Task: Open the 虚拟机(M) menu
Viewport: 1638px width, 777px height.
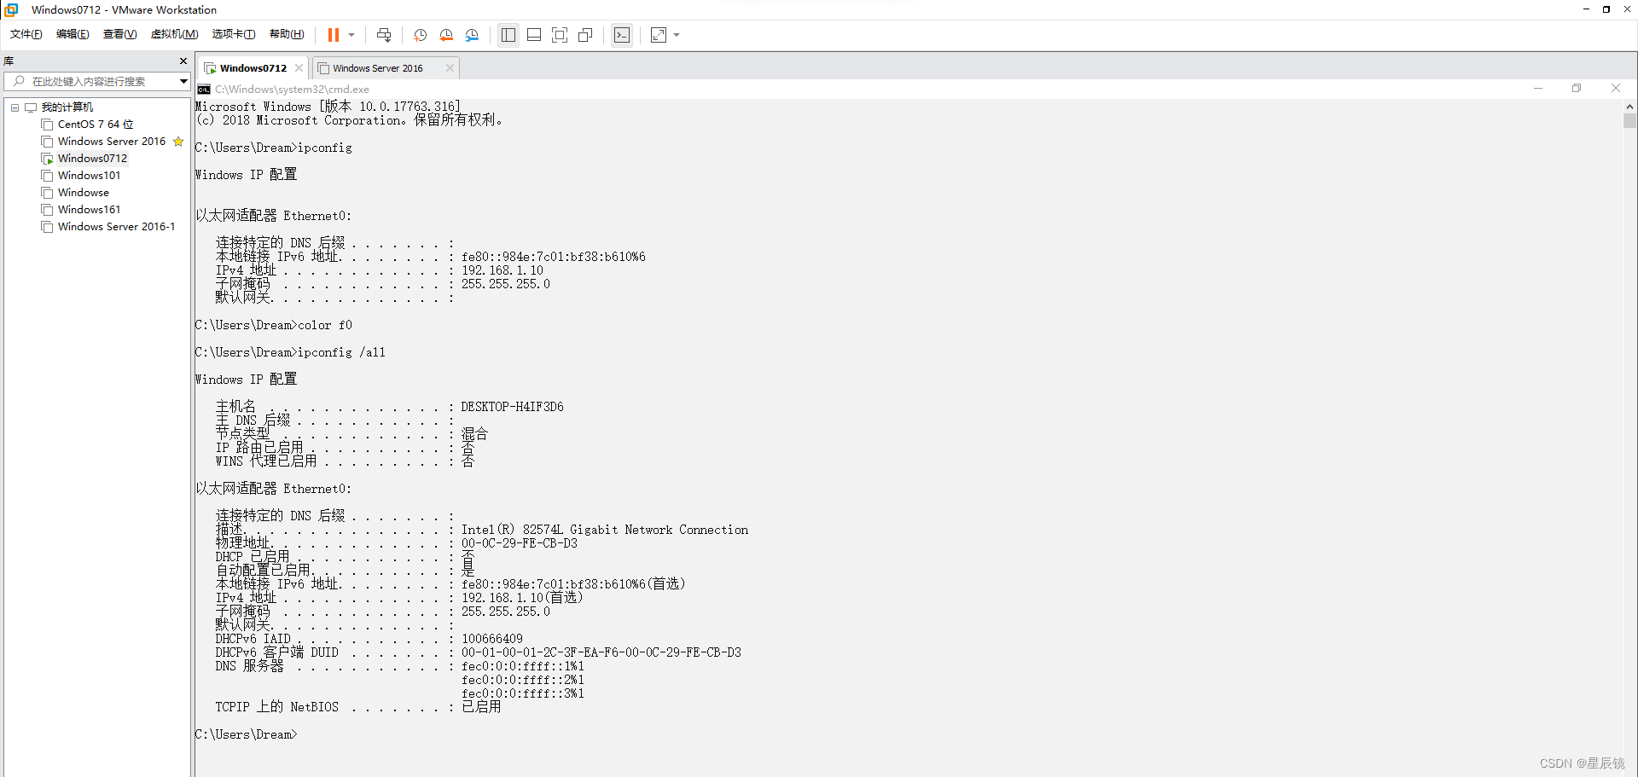Action: [174, 34]
